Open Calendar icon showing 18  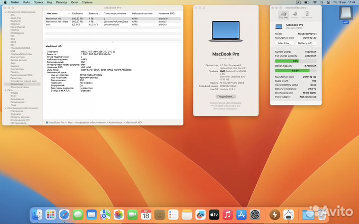click(146, 215)
